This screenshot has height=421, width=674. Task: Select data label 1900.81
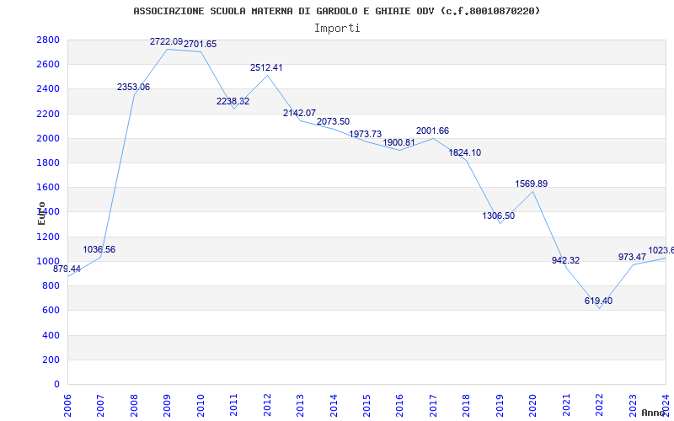tap(399, 142)
